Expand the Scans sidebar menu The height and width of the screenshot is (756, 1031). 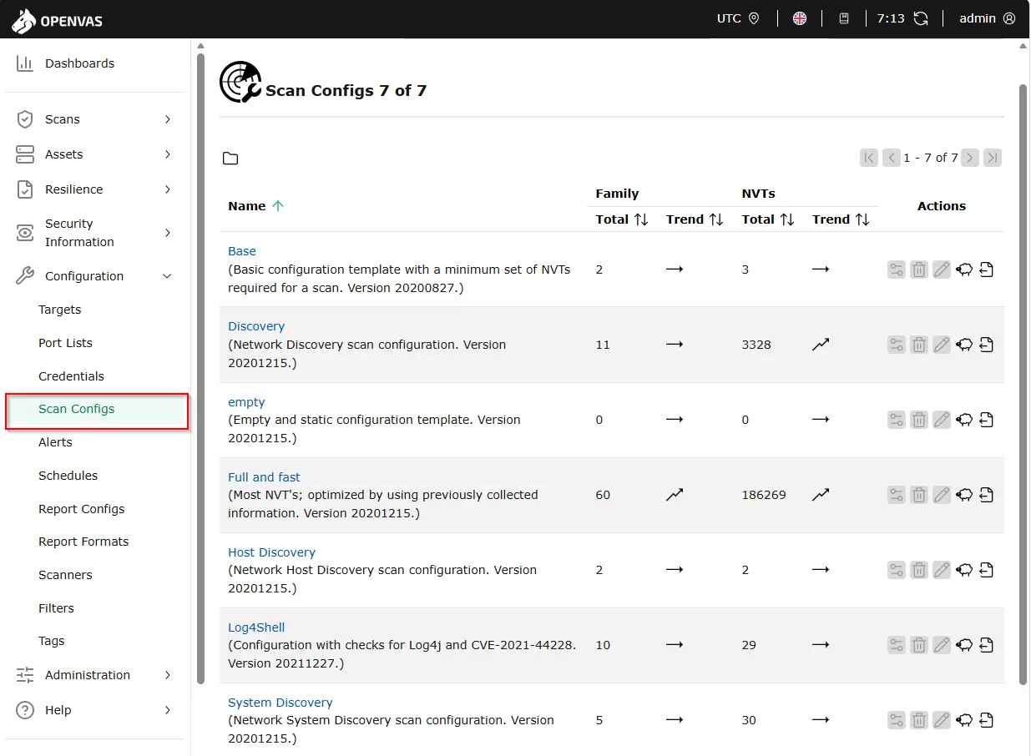point(167,119)
